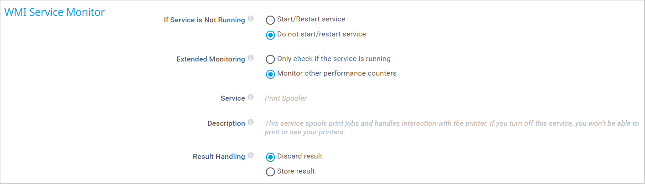Click the Do not start/restart service option text
This screenshot has width=645, height=184.
[321, 34]
